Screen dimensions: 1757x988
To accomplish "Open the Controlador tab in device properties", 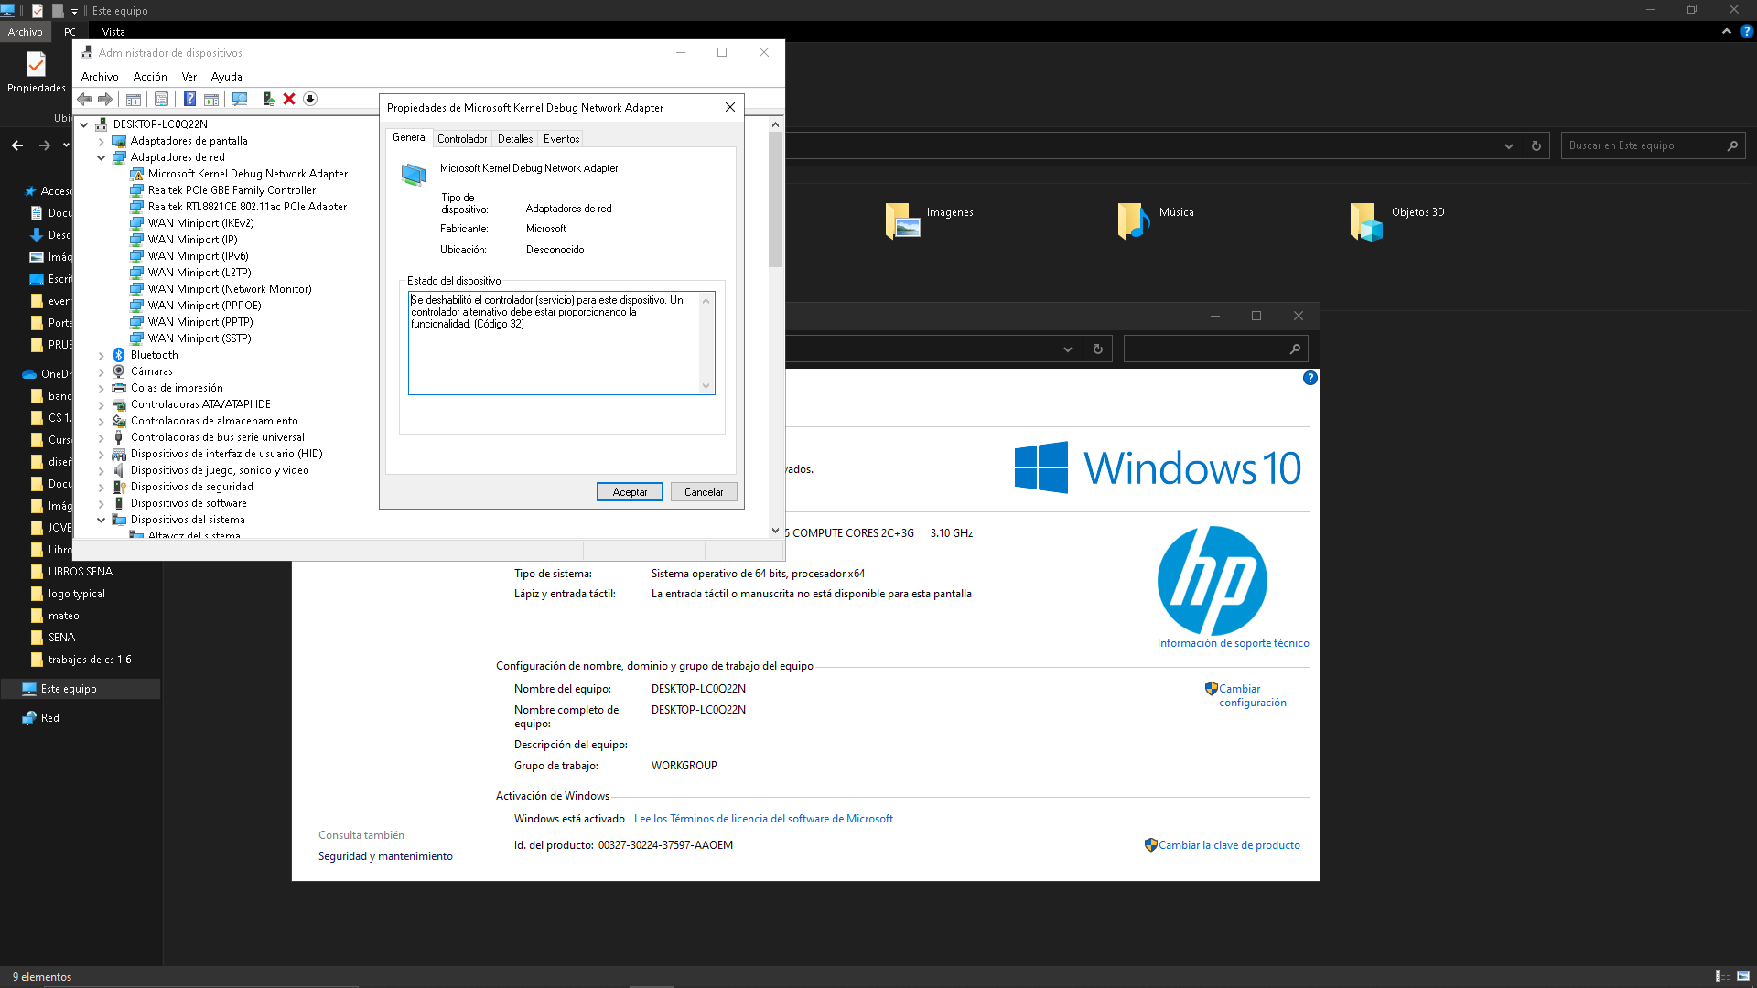I will 461,137.
